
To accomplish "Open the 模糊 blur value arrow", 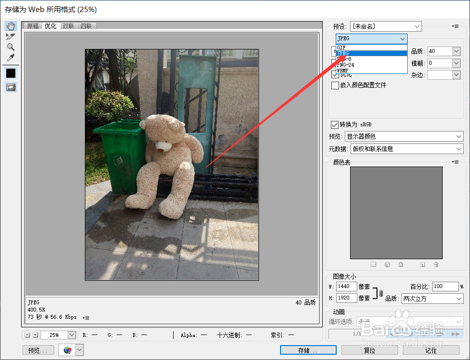I will pos(456,63).
